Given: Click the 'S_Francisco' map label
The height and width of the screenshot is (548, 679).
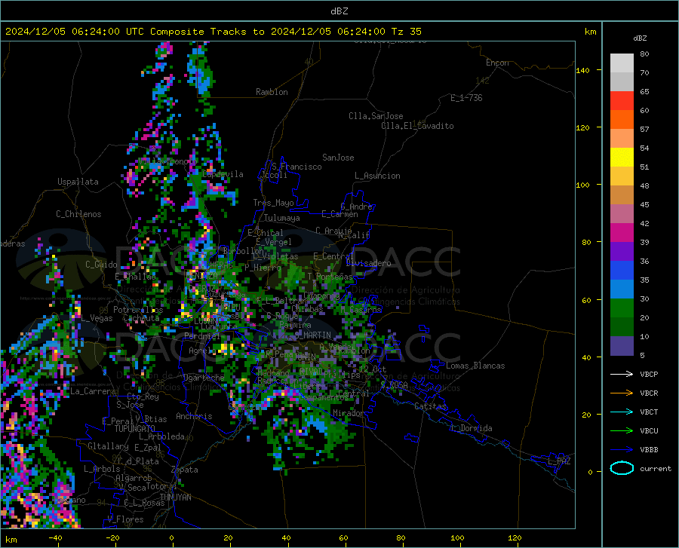Looking at the screenshot, I should coord(296,167).
